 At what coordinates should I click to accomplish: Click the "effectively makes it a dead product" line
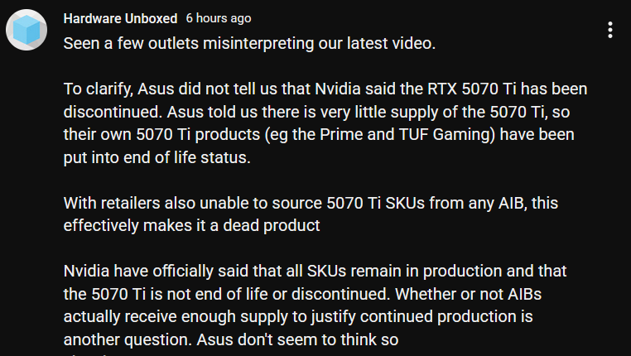(x=191, y=225)
